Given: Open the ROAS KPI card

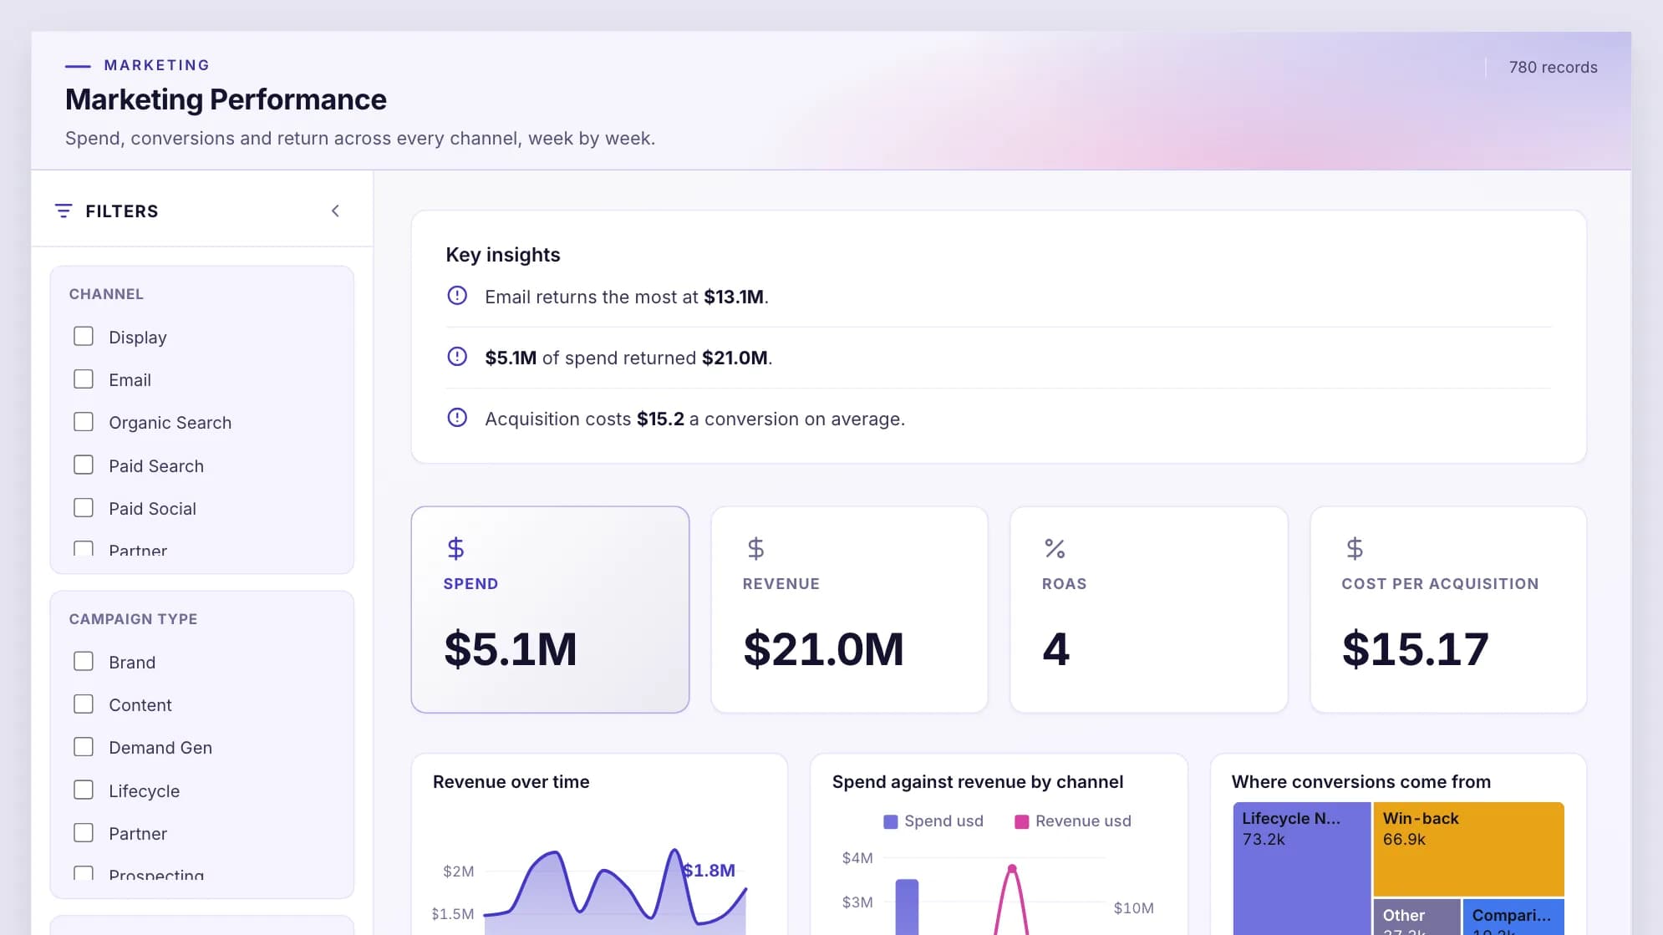Looking at the screenshot, I should 1148,609.
